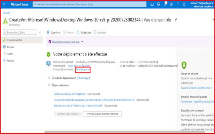The width and height of the screenshot is (215, 134).
Task: Open the hamburger portal menu
Action: click(4, 4)
